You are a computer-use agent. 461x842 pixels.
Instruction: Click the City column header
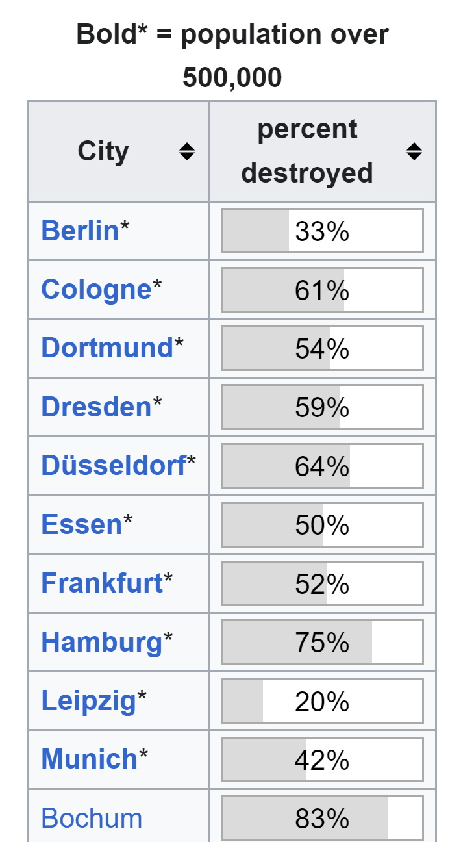103,151
